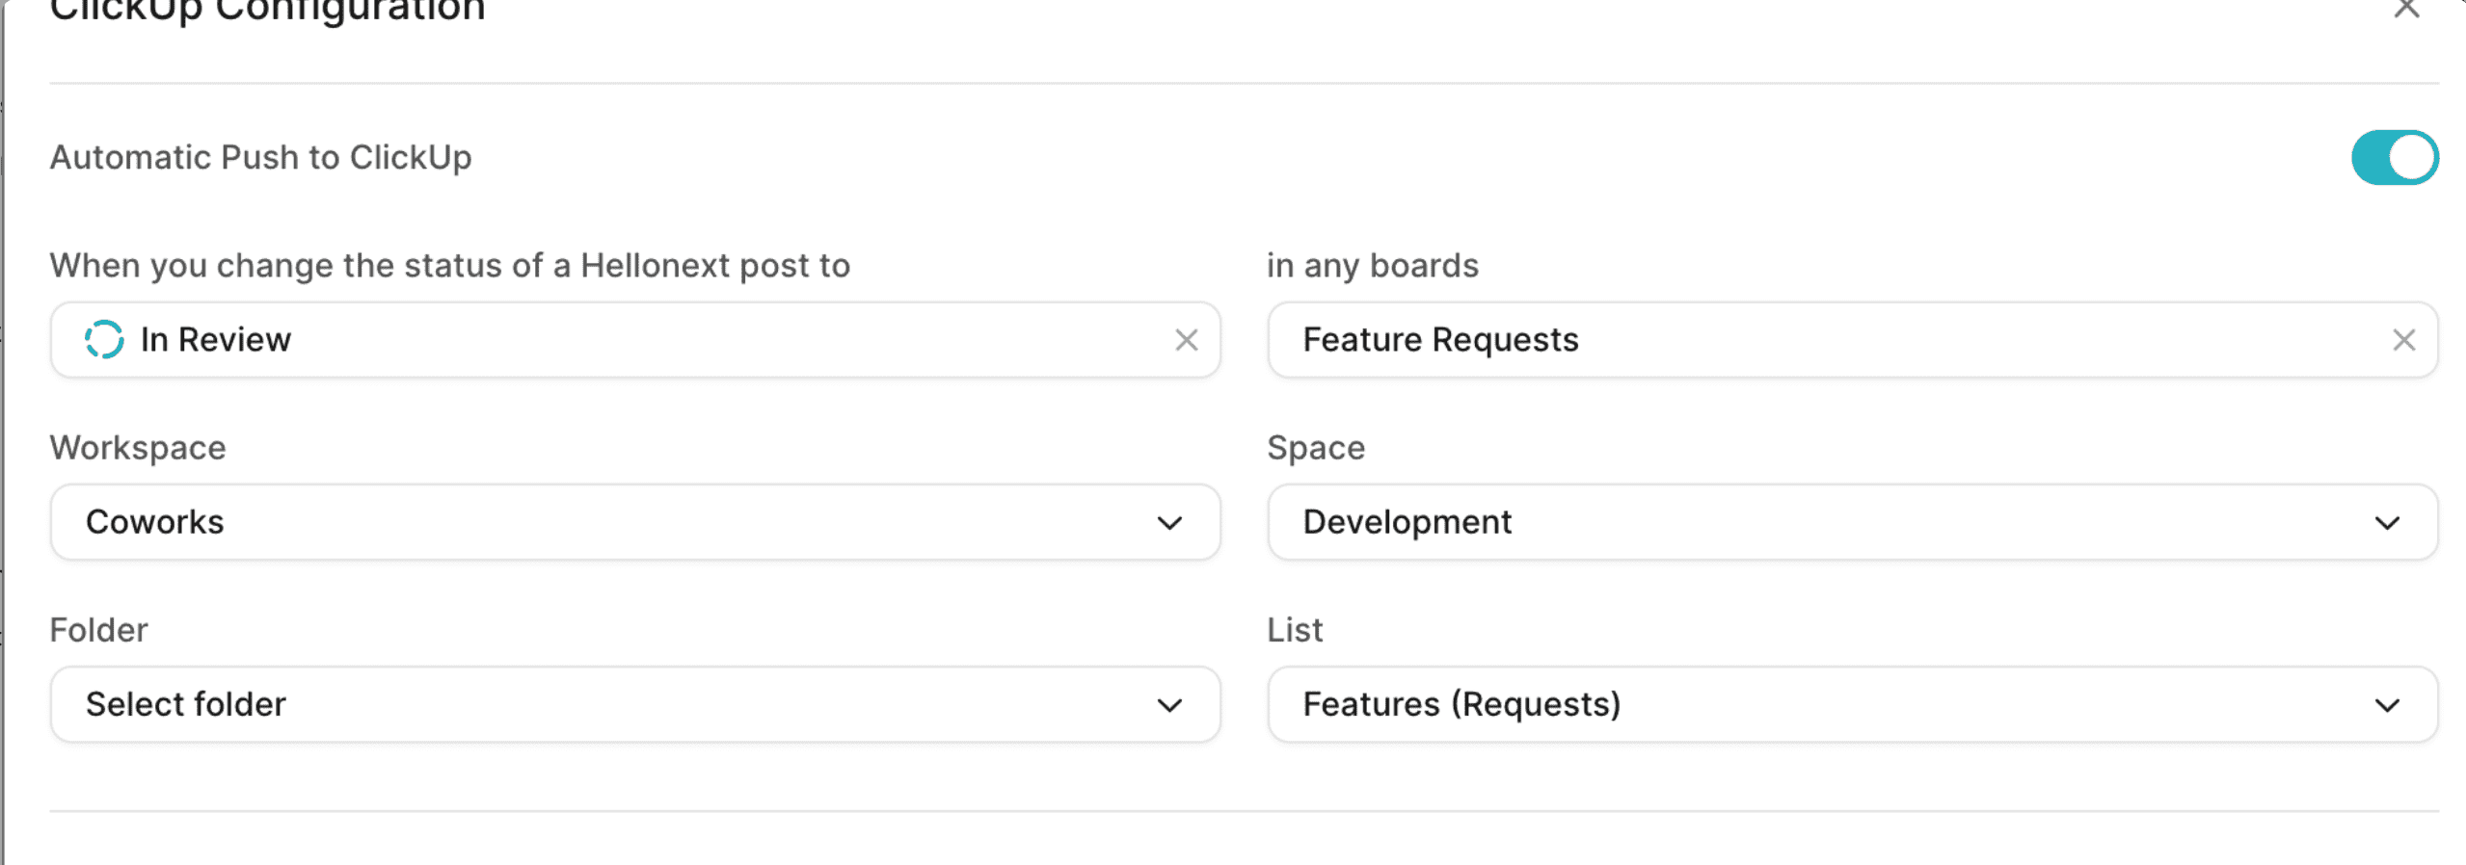Toggle Automatic Push to ClickUp switch

point(2395,157)
